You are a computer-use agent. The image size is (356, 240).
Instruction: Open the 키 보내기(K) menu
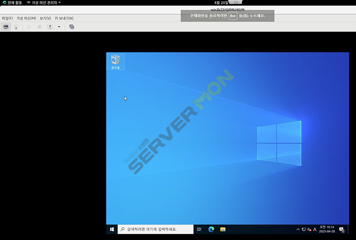pyautogui.click(x=64, y=18)
